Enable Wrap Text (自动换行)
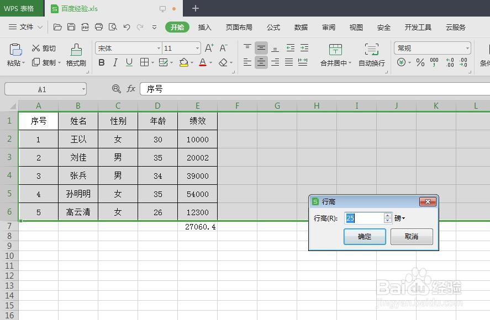The image size is (490, 320). click(x=372, y=55)
